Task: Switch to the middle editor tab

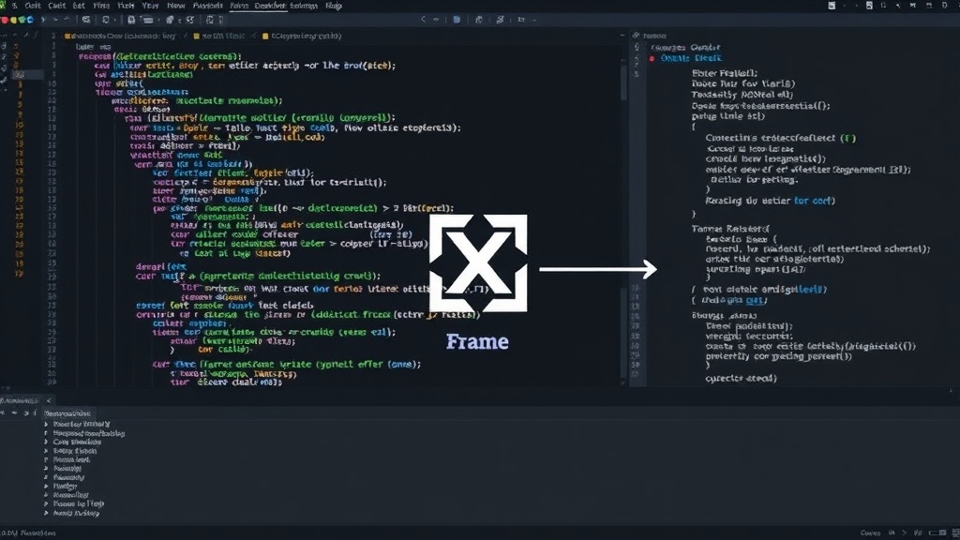Action: (x=219, y=37)
